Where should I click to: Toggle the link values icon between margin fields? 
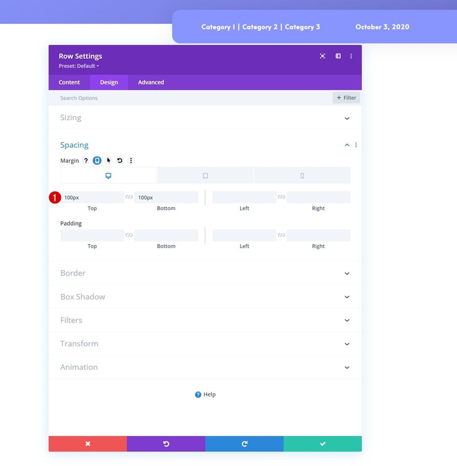coord(128,197)
